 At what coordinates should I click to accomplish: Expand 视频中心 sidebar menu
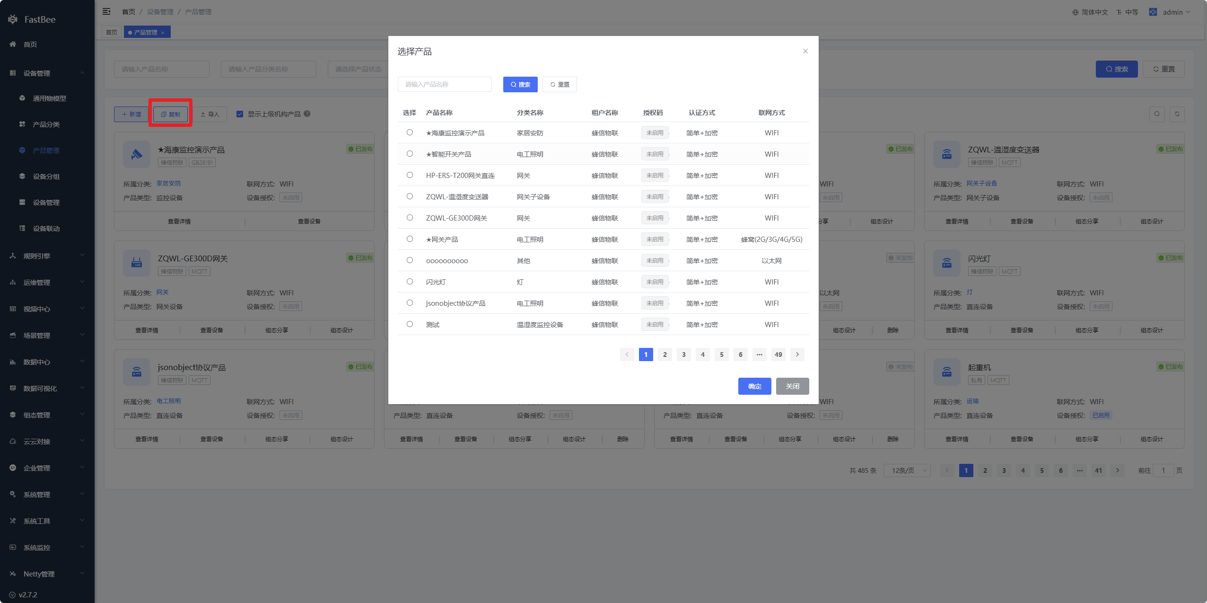click(x=47, y=309)
